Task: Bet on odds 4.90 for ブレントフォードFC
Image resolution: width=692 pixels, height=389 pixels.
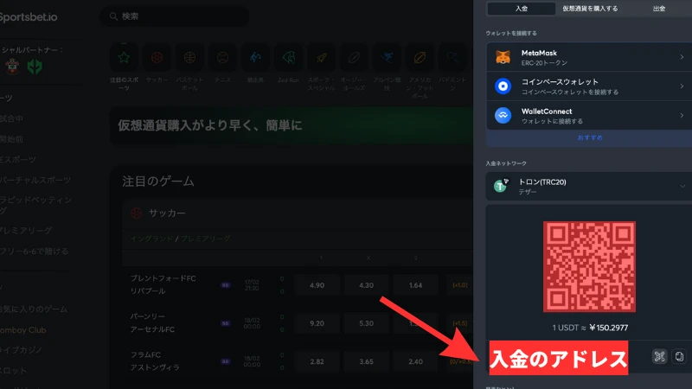Action: point(317,285)
